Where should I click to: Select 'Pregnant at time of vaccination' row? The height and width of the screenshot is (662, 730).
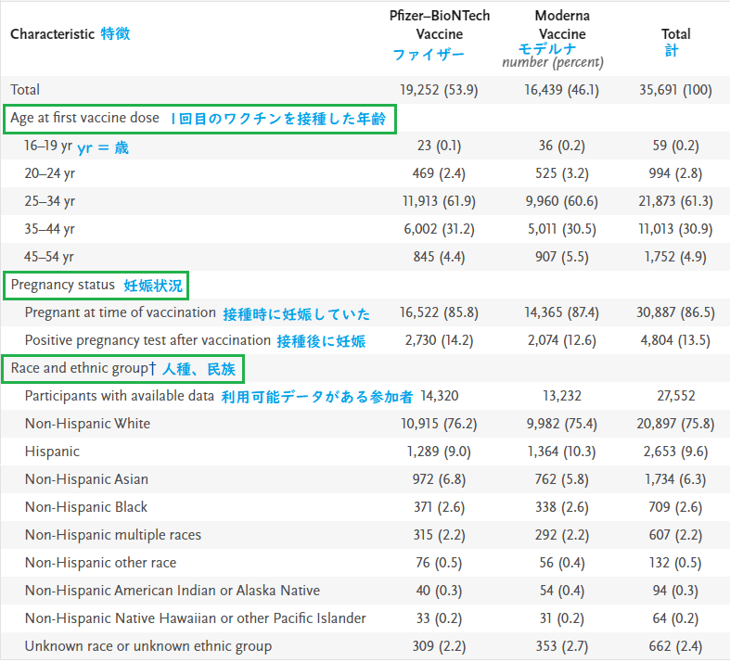point(120,312)
